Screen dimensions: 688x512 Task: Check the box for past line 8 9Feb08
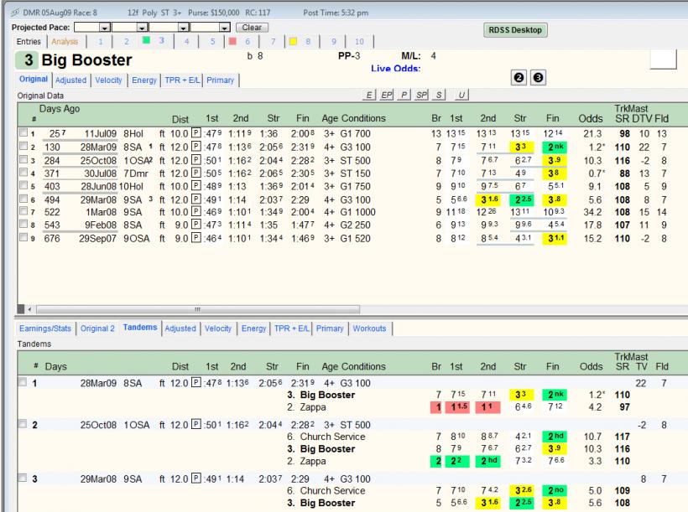coord(23,224)
